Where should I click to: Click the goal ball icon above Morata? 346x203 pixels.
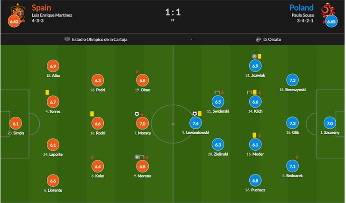tap(137, 114)
